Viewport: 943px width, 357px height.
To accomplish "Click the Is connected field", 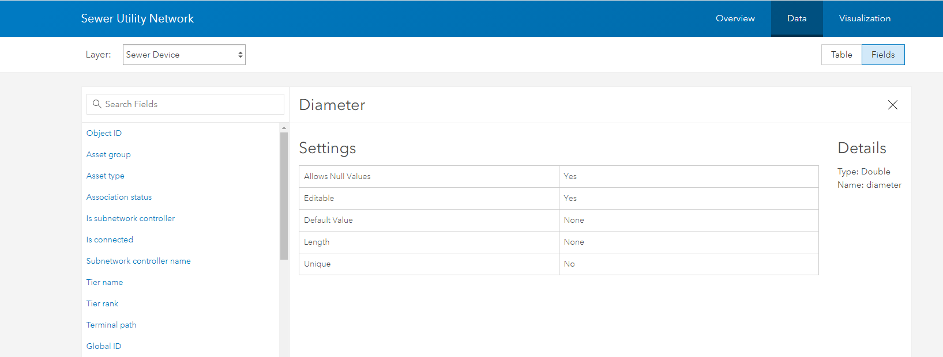I will point(110,240).
